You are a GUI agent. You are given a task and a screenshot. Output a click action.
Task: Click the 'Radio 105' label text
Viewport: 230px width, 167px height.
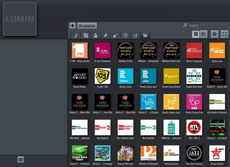(x=103, y=87)
